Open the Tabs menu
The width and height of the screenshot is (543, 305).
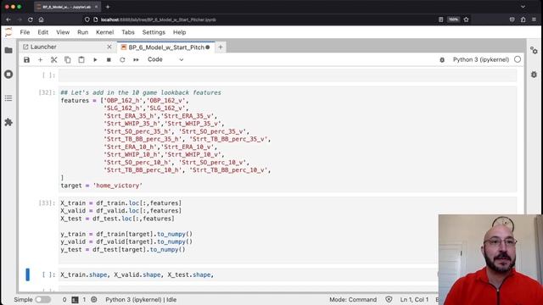point(128,32)
